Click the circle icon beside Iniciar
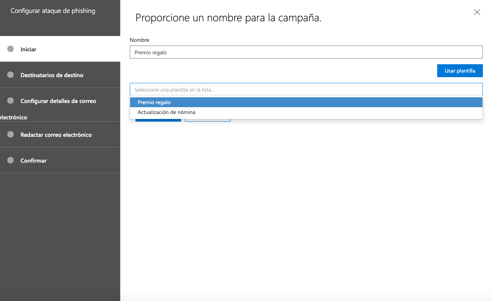This screenshot has width=492, height=301. pyautogui.click(x=11, y=49)
